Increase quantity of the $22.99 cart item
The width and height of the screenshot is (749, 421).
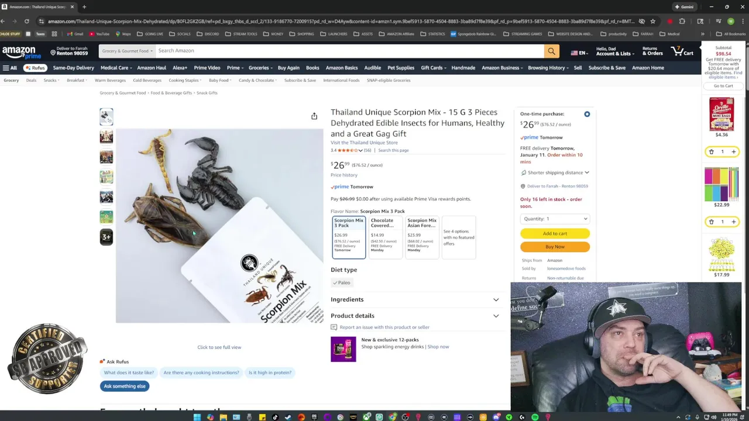tap(733, 222)
